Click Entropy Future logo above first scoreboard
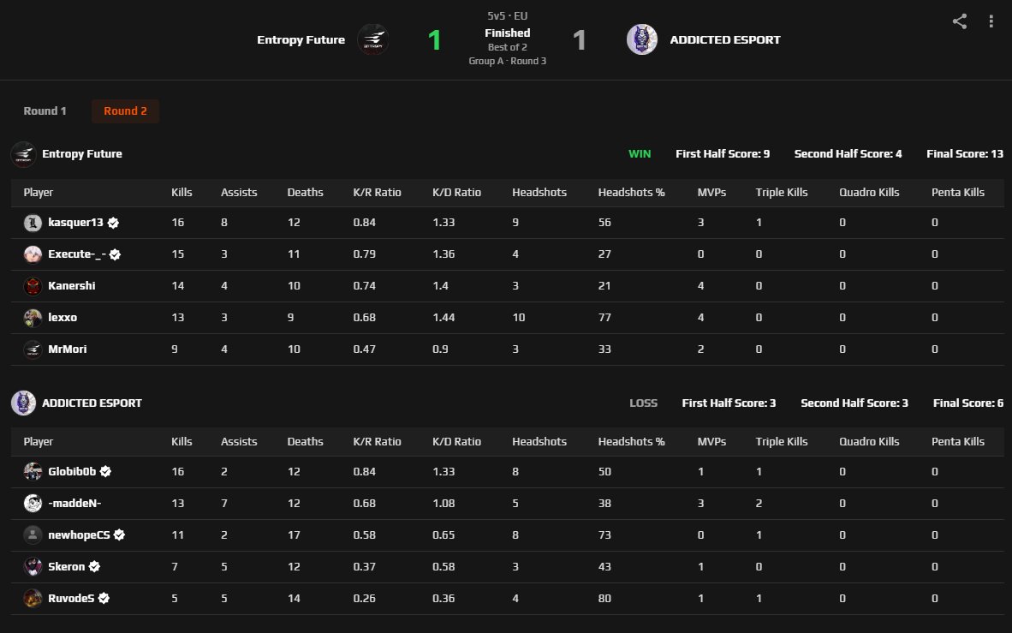 pyautogui.click(x=23, y=153)
